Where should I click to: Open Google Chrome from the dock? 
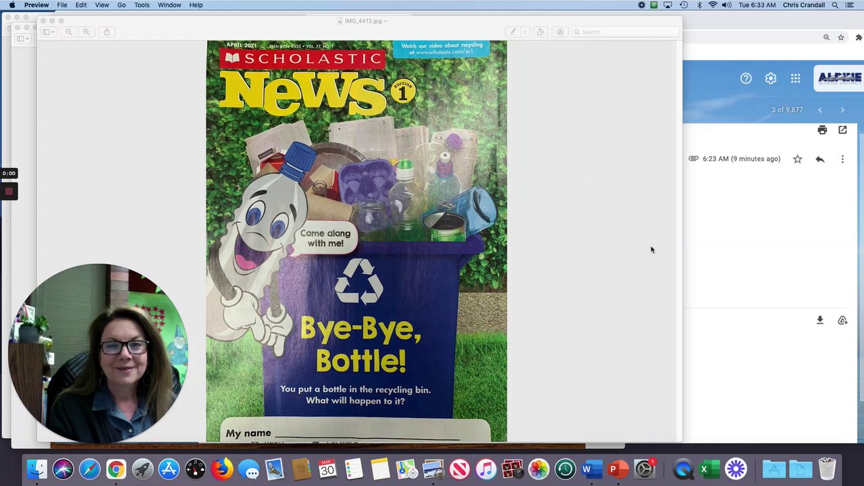click(116, 468)
